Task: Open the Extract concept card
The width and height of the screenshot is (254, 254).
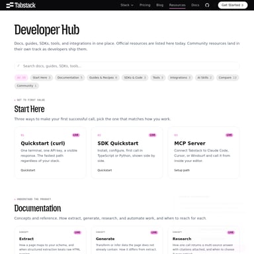Action: point(50,240)
